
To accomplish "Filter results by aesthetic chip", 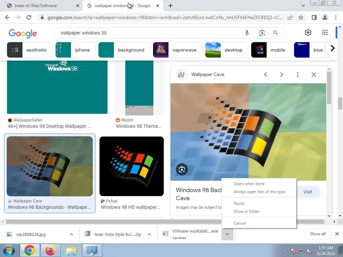I will (29, 50).
